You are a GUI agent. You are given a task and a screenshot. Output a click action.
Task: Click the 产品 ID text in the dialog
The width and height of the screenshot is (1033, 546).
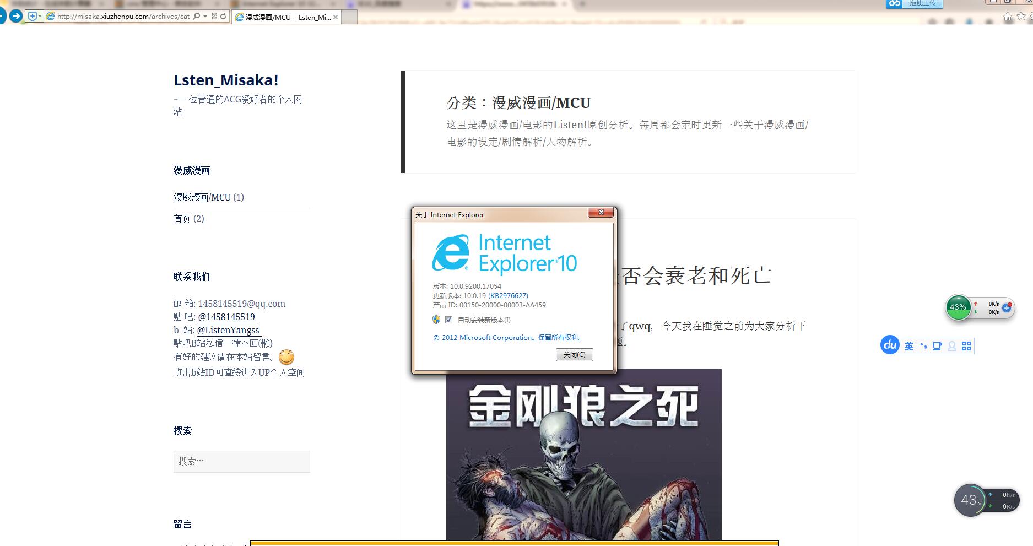coord(489,305)
